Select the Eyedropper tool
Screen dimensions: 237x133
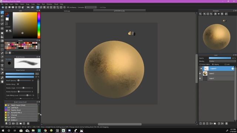(2, 73)
